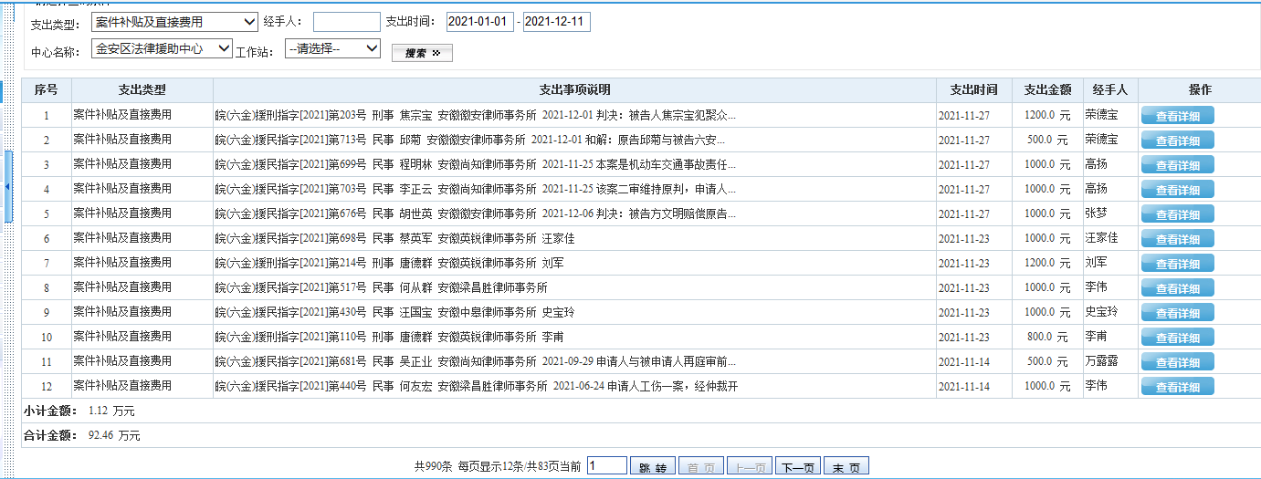Click handler name 张梦 in row 5
Viewport: 1261px width, 479px height.
click(x=1096, y=213)
